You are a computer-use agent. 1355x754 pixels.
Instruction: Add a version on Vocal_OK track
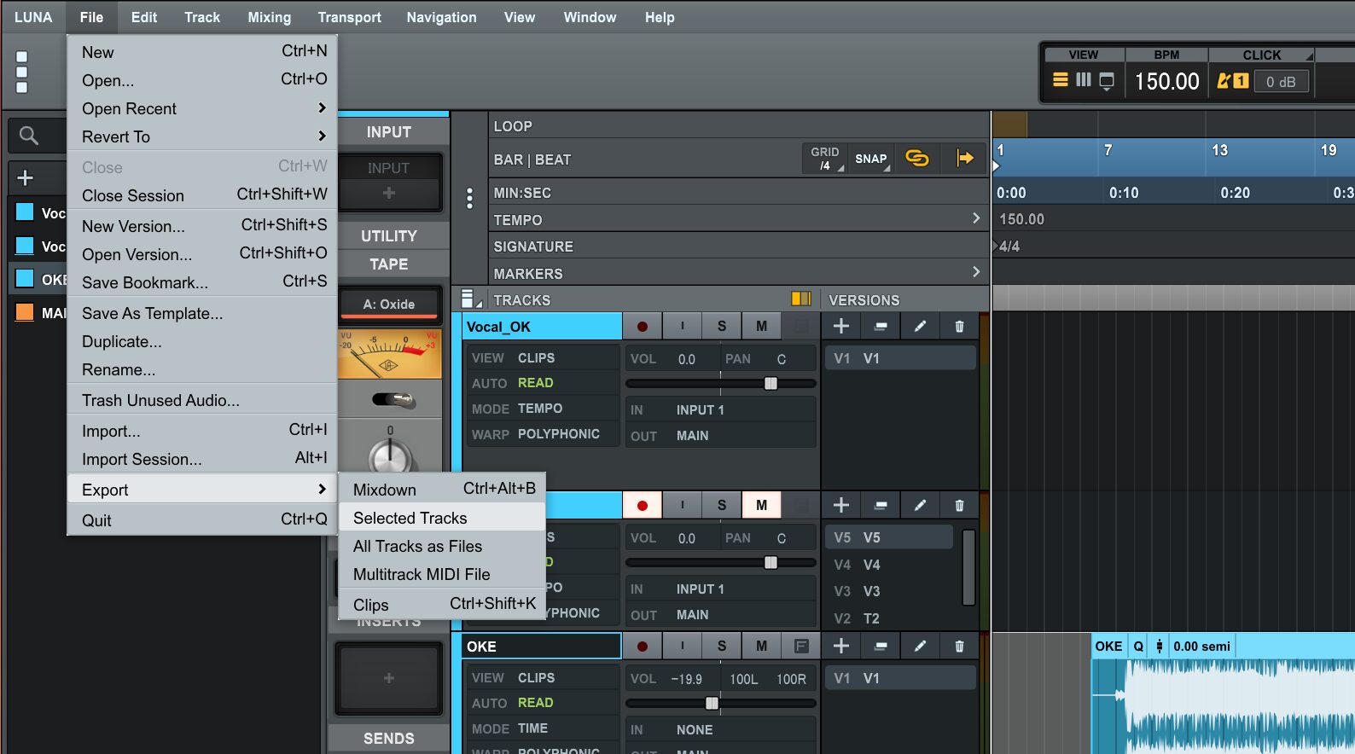(x=841, y=326)
